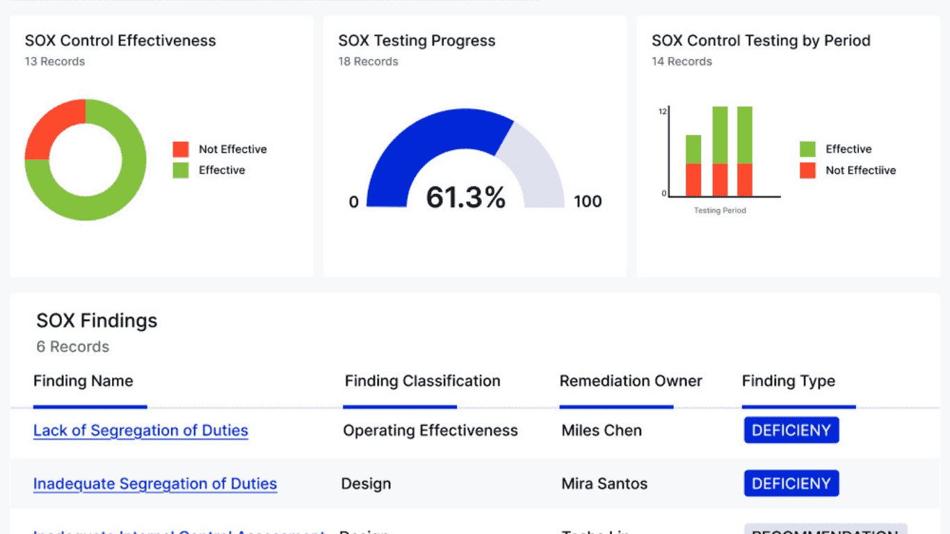Image resolution: width=950 pixels, height=534 pixels.
Task: Click the first bar in Testing Period chart
Action: (x=693, y=165)
